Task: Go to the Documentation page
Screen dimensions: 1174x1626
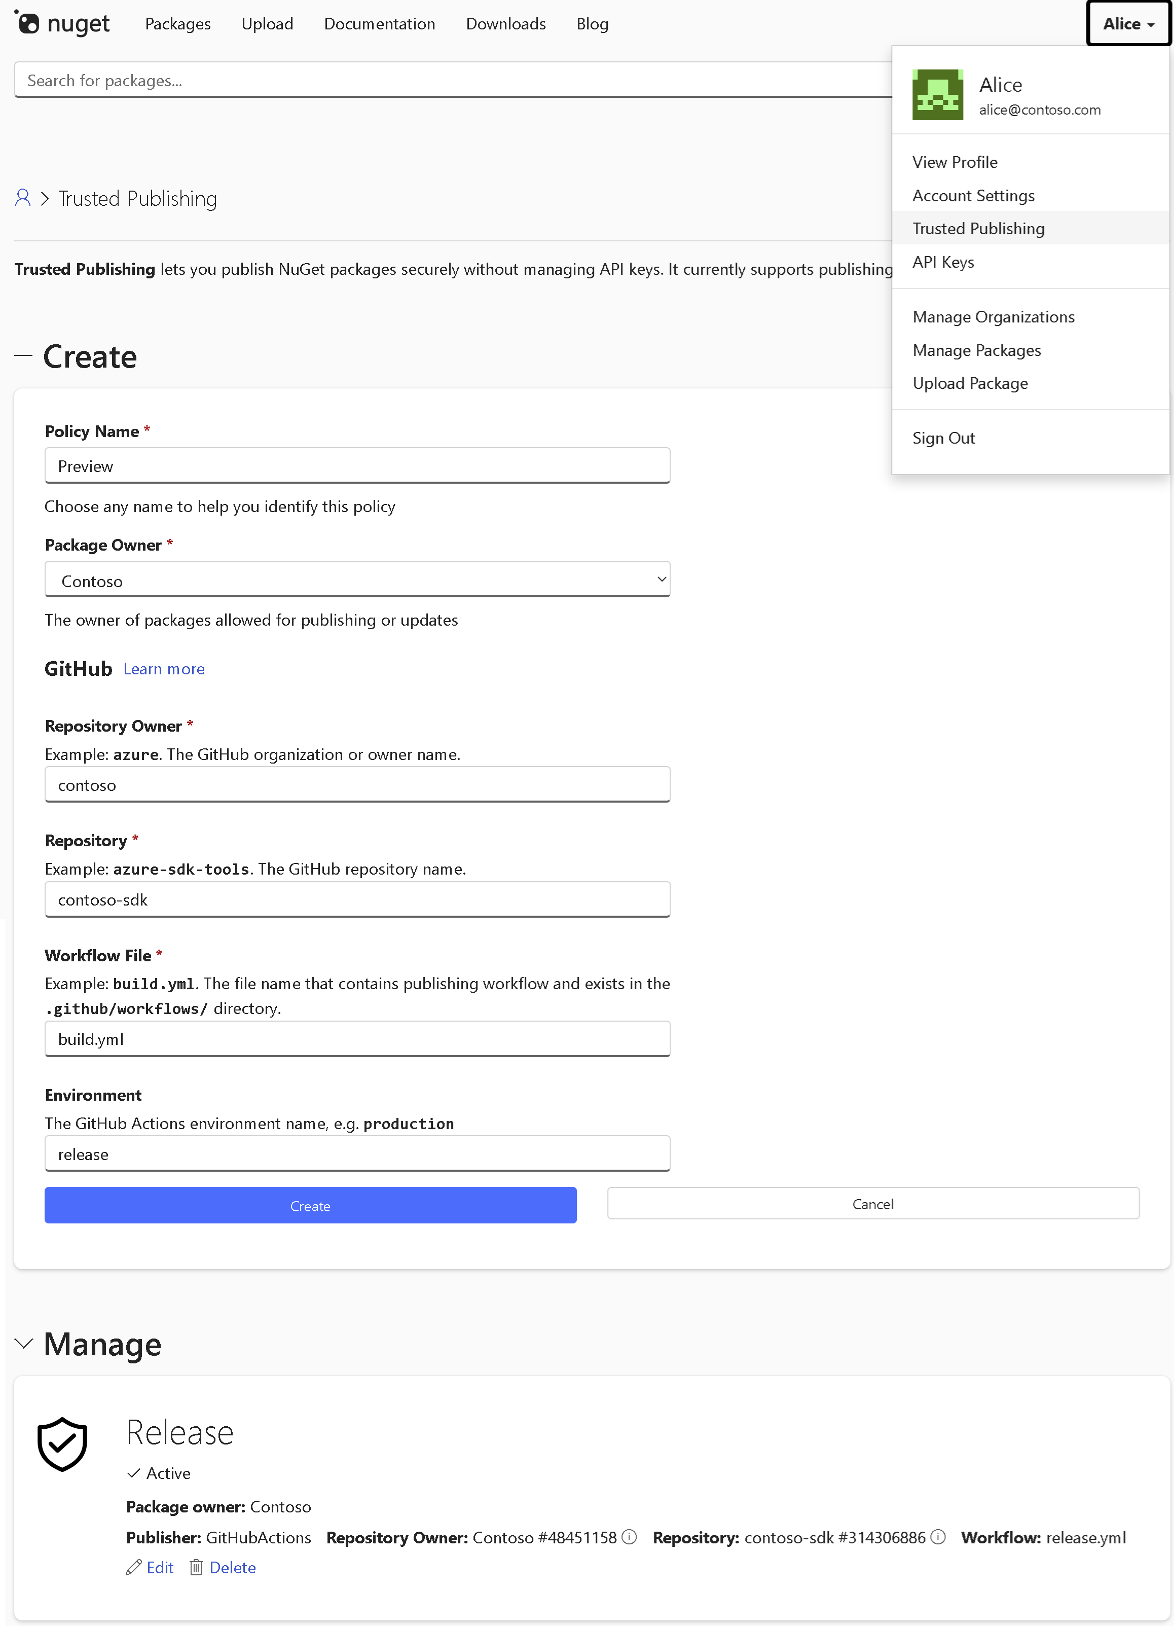Action: pyautogui.click(x=379, y=23)
